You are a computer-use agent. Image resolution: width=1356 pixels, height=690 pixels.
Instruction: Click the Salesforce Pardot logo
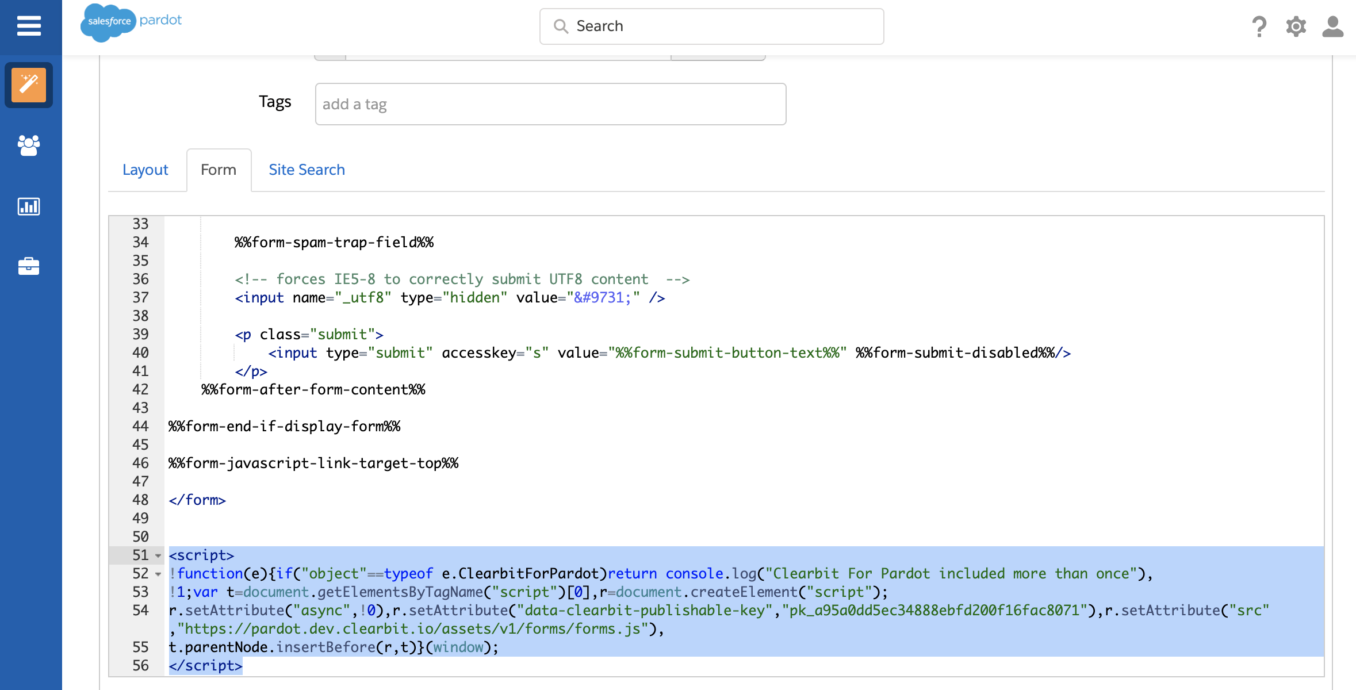131,22
